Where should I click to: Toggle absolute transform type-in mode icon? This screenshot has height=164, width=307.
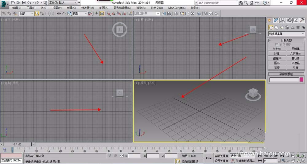[x=122, y=156]
